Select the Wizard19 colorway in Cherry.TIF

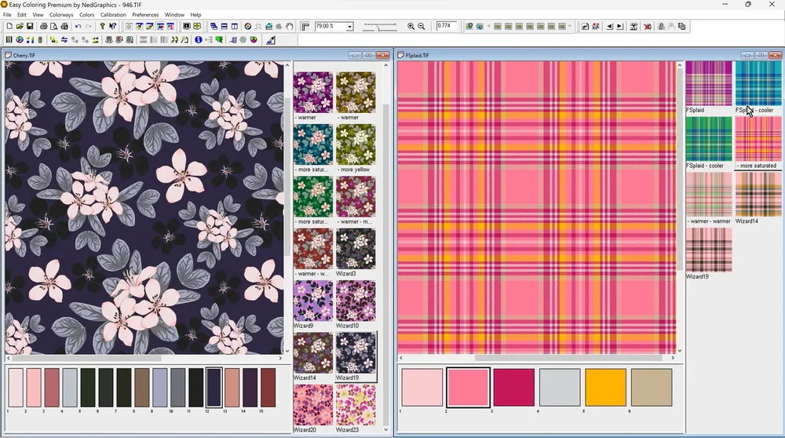356,352
